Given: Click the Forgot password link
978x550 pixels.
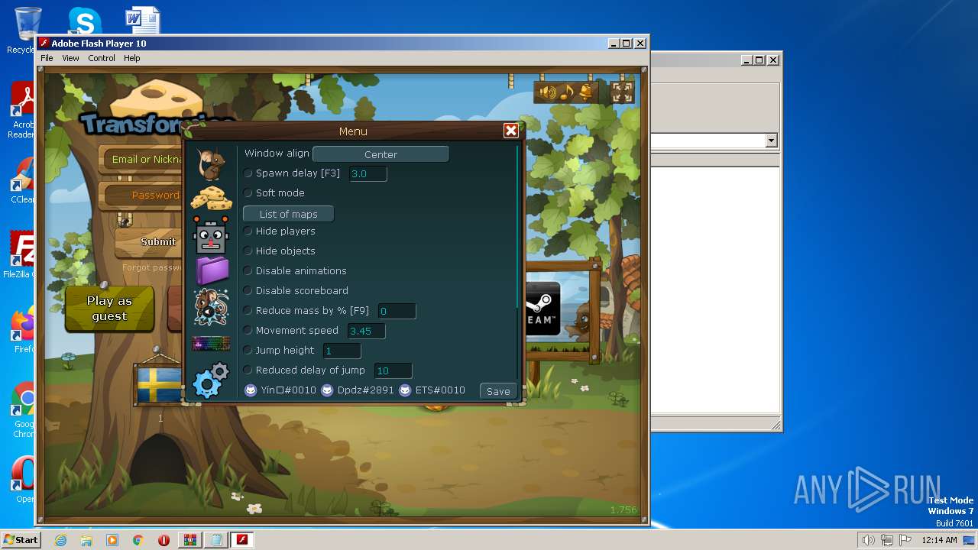Looking at the screenshot, I should pos(152,268).
